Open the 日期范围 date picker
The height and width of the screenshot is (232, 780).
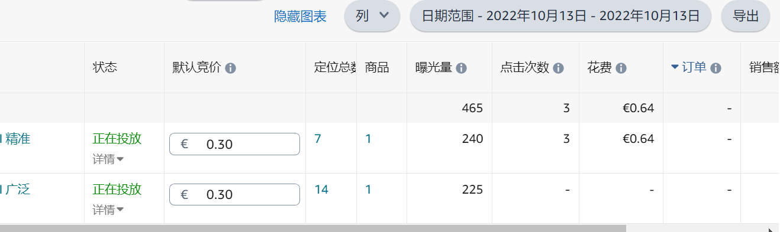560,16
